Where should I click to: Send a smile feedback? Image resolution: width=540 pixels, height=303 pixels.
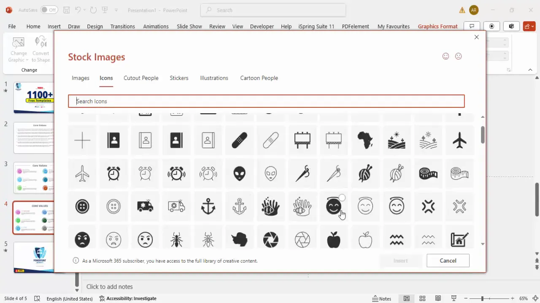445,56
